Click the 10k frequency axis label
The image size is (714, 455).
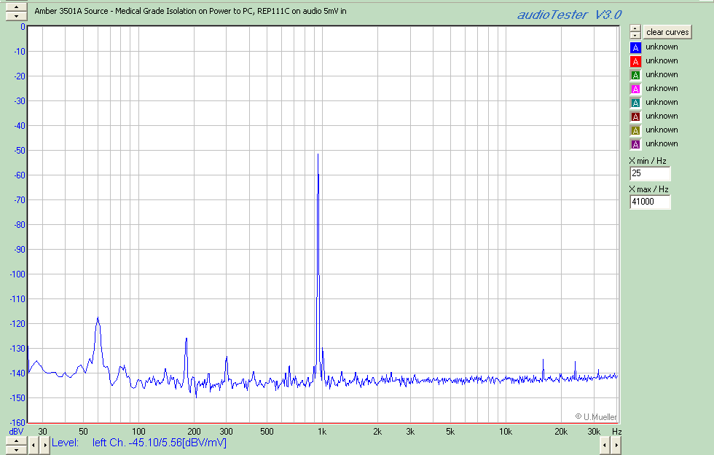(x=506, y=431)
